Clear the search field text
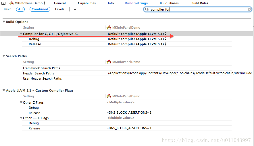The width and height of the screenshot is (254, 146). (x=249, y=9)
